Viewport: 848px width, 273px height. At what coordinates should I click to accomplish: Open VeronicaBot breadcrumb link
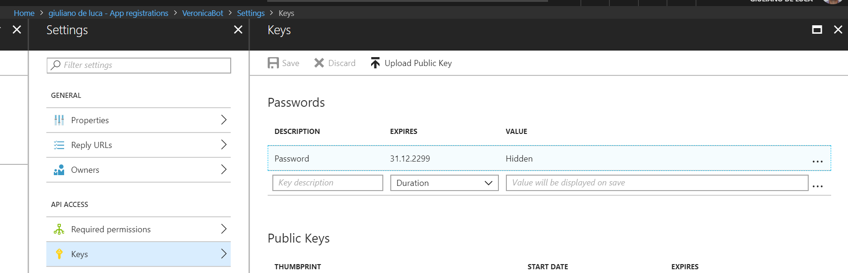[203, 13]
